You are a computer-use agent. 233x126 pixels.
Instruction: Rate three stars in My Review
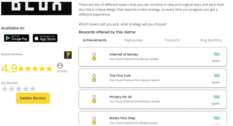coord(18,89)
